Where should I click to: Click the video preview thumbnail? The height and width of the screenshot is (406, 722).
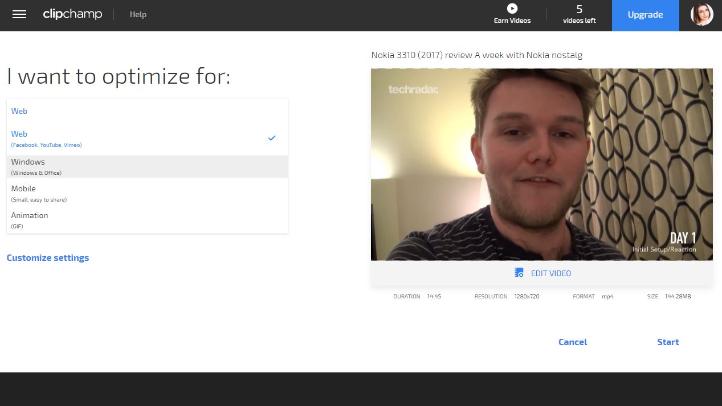click(542, 165)
